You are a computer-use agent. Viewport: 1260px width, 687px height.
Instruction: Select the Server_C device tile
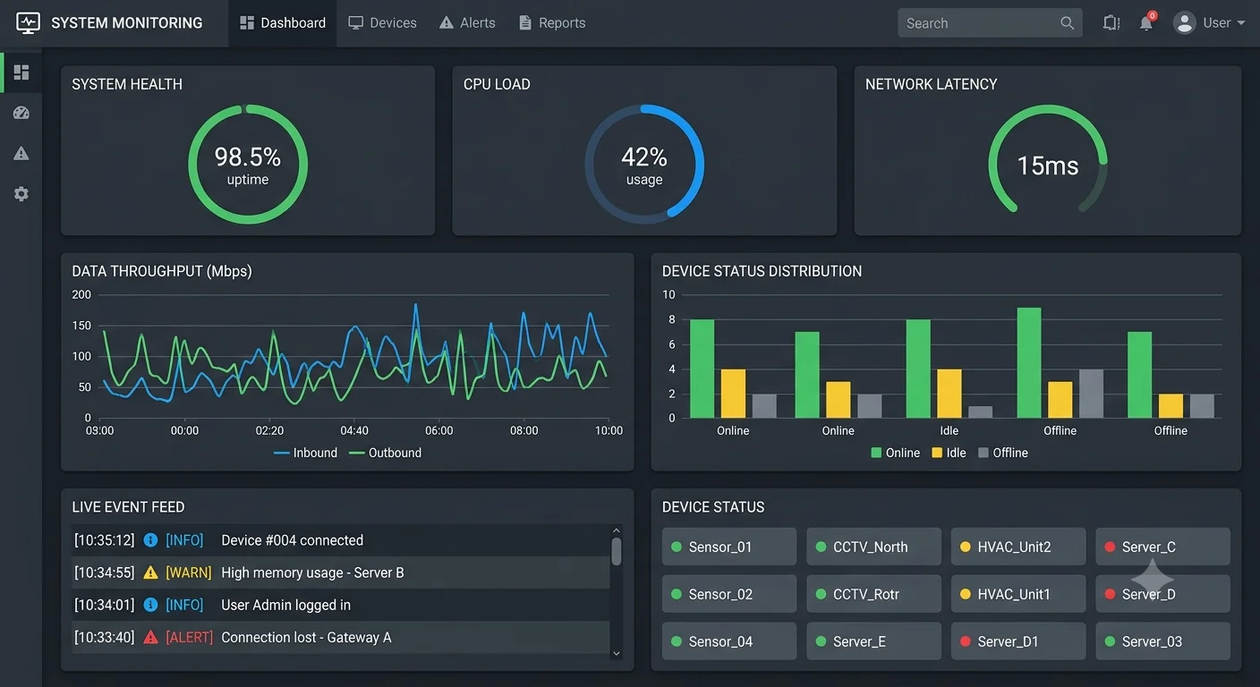click(1162, 547)
